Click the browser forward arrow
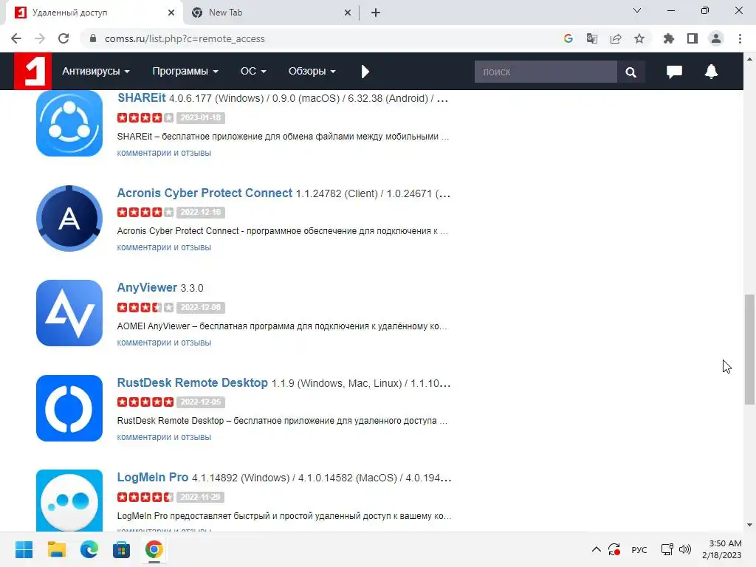 pyautogui.click(x=40, y=38)
